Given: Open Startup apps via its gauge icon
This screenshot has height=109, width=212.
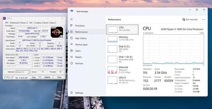Looking at the screenshot, I should tap(71, 45).
